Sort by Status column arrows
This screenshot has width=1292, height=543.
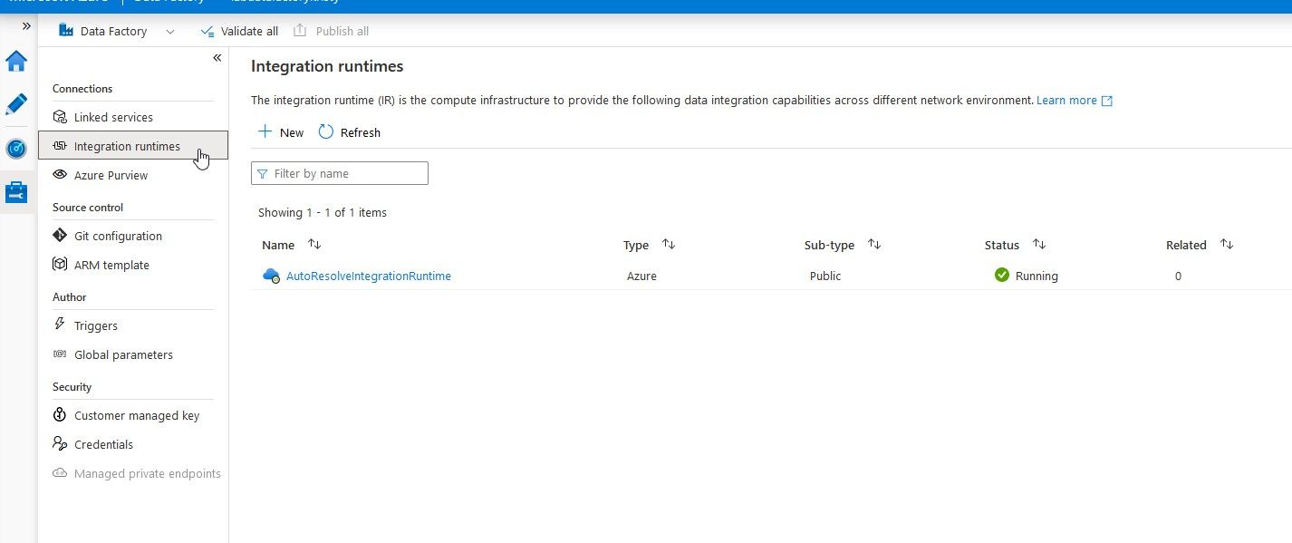[x=1039, y=245]
